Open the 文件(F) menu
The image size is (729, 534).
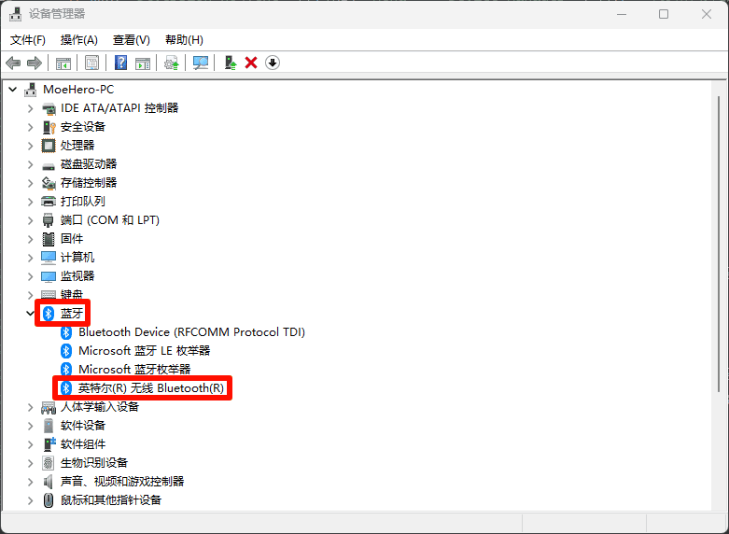point(28,40)
